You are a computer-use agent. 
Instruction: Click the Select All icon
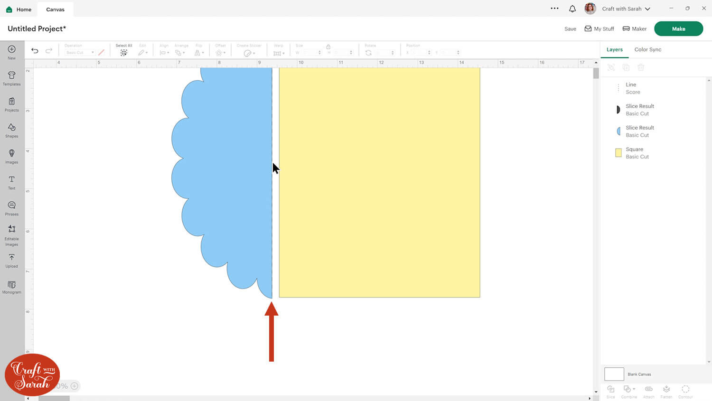[x=124, y=53]
